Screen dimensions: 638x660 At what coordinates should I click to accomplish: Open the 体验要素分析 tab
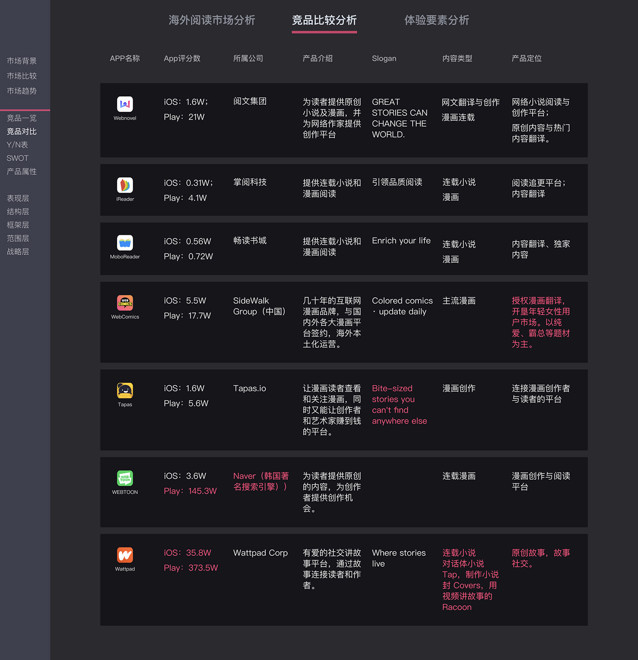pyautogui.click(x=437, y=20)
